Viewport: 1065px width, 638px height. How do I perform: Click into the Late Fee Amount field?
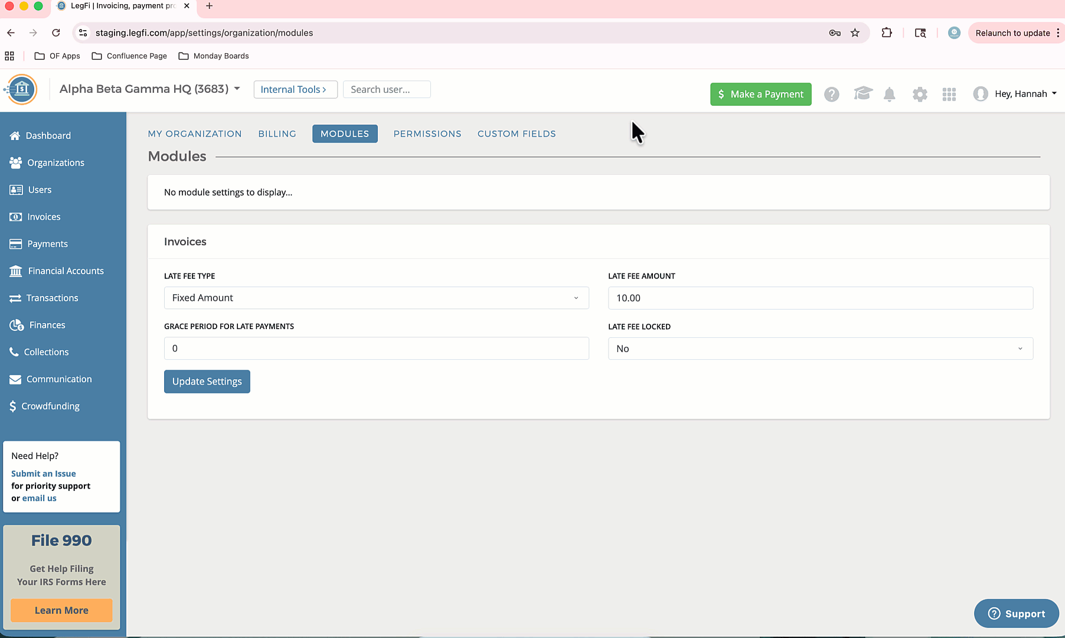coord(820,298)
